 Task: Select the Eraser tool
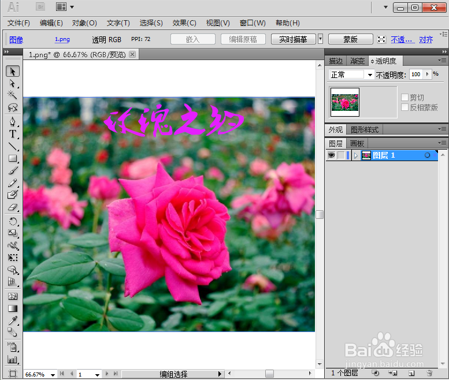pos(13,207)
